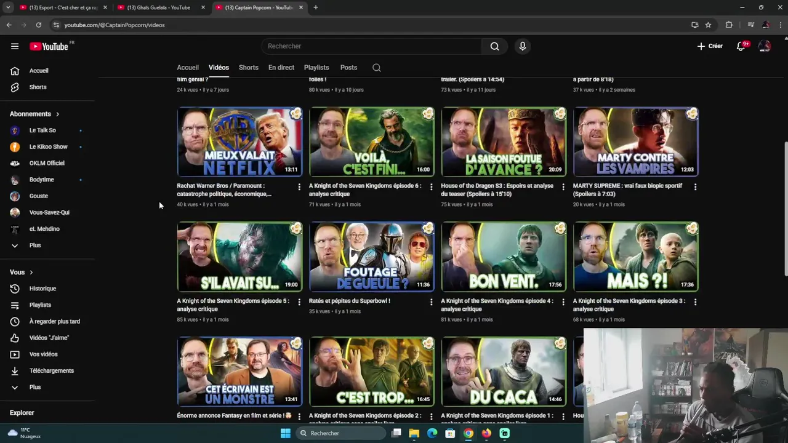Image resolution: width=788 pixels, height=443 pixels.
Task: Open the notifications bell
Action: coord(741,46)
